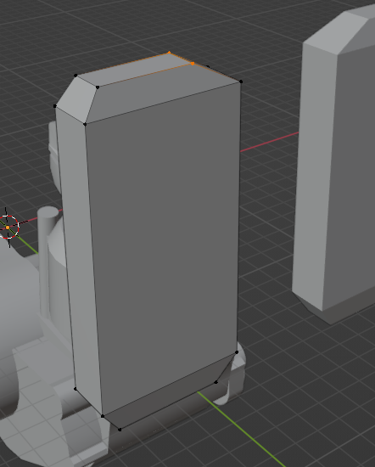Select the vertex at the front face's bottom-right corner

click(x=237, y=352)
